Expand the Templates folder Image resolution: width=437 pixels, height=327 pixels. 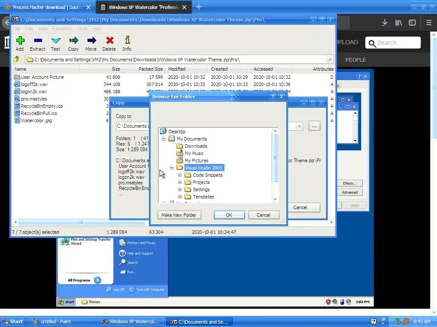coord(180,196)
